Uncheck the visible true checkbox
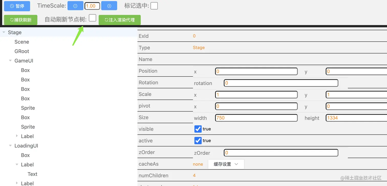This screenshot has width=387, height=186. pos(198,129)
